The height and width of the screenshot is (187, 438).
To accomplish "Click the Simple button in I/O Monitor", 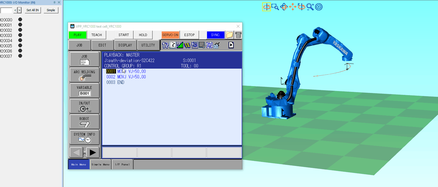I will (x=51, y=10).
